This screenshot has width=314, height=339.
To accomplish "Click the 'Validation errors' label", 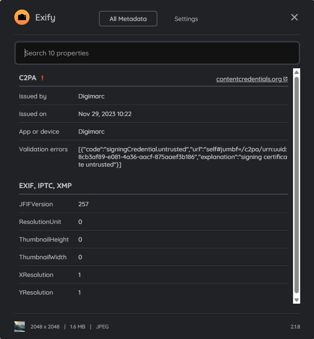I will (x=43, y=149).
